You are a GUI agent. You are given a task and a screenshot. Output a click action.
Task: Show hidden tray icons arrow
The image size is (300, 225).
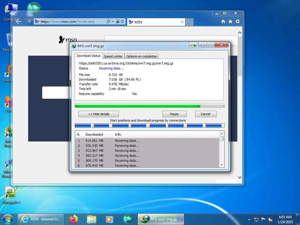pyautogui.click(x=249, y=219)
